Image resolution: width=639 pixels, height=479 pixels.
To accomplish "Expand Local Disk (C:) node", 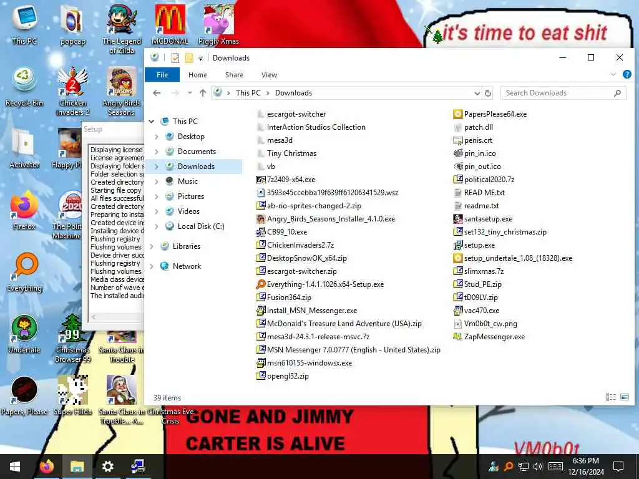I will tap(157, 226).
